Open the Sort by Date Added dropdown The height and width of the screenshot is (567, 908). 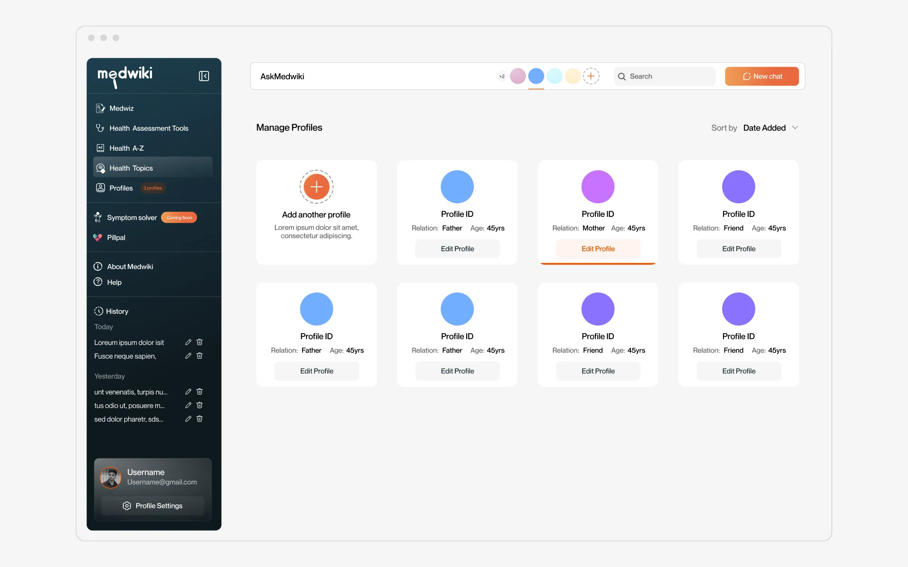pyautogui.click(x=771, y=128)
